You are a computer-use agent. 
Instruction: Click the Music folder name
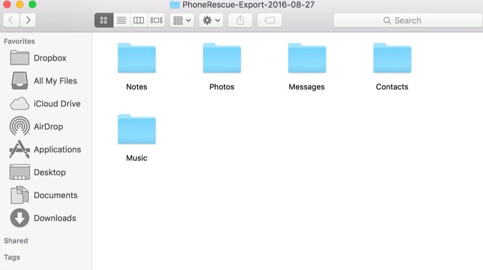(136, 158)
